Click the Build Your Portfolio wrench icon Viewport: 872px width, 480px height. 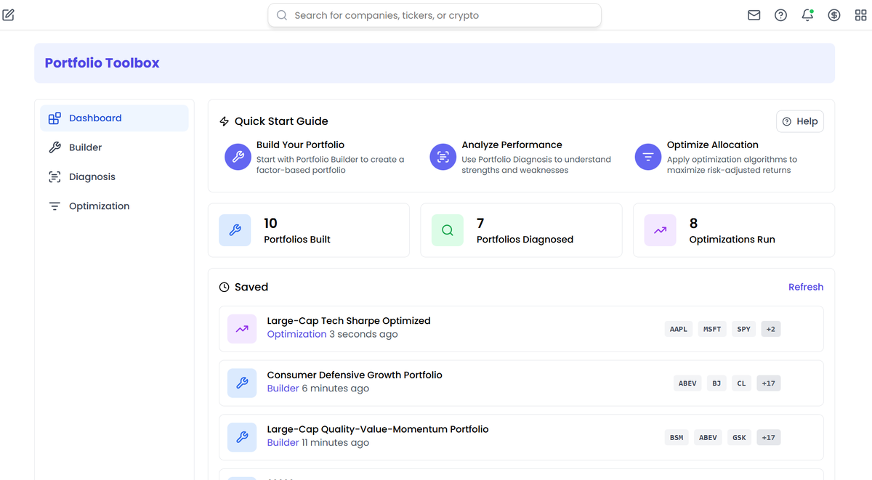(x=238, y=157)
